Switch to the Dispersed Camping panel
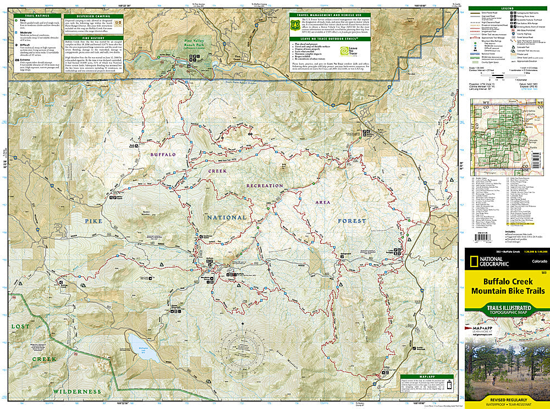550x409 pixels. [94, 15]
